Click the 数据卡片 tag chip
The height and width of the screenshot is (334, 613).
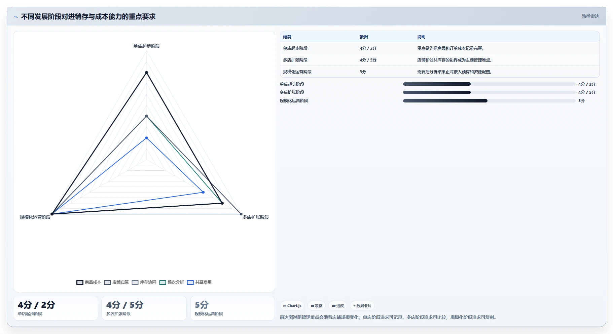click(362, 306)
